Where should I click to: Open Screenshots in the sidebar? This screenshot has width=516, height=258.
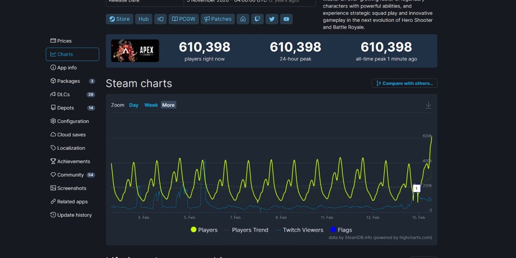[72, 188]
